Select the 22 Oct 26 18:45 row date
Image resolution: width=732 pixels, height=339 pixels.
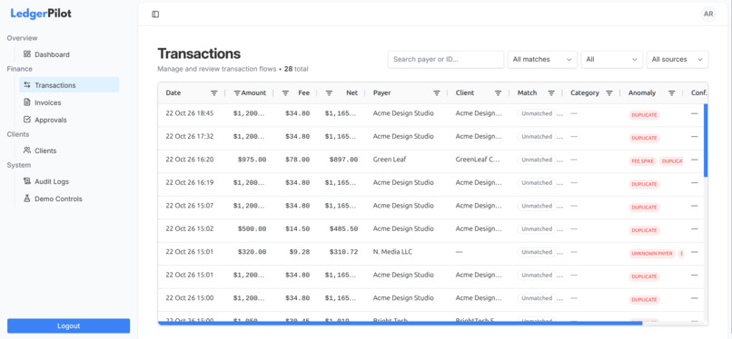190,113
